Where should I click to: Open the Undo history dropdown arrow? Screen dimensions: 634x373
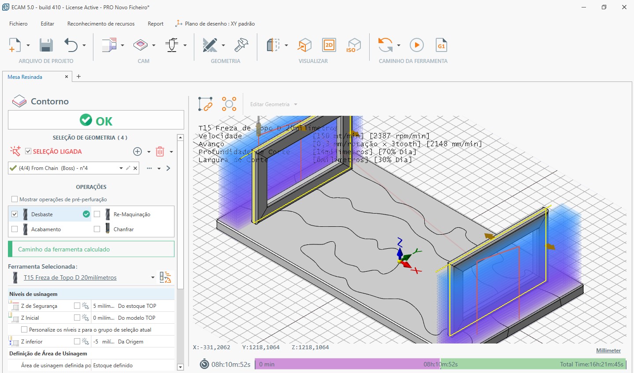(84, 45)
